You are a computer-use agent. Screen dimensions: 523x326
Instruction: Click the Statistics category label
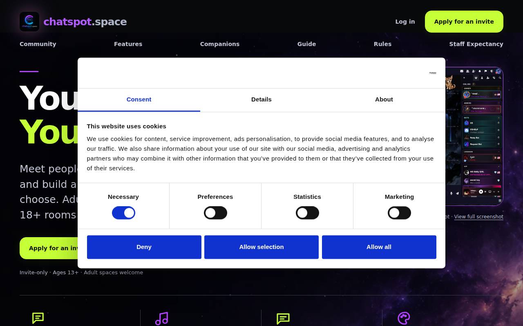coord(307,197)
